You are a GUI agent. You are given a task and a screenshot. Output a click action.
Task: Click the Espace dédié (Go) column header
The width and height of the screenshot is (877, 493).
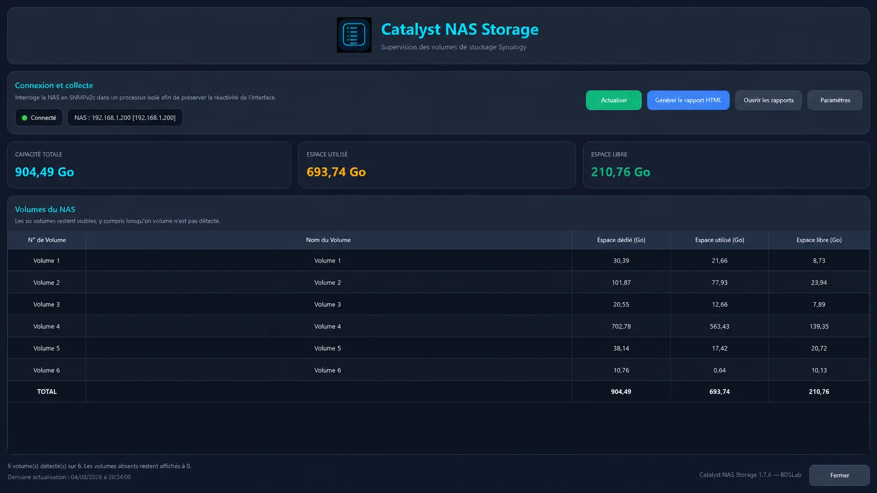pos(621,240)
